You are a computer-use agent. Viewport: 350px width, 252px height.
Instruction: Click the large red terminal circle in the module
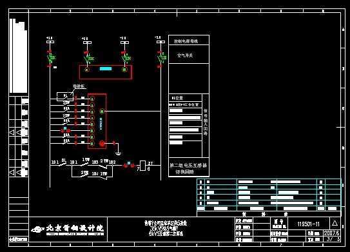click(102, 144)
